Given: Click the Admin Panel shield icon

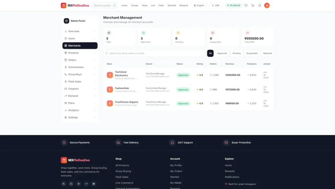Looking at the screenshot, I should pyautogui.click(x=66, y=21).
